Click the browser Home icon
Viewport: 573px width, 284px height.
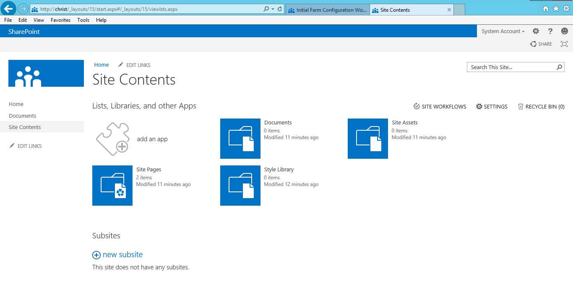546,9
